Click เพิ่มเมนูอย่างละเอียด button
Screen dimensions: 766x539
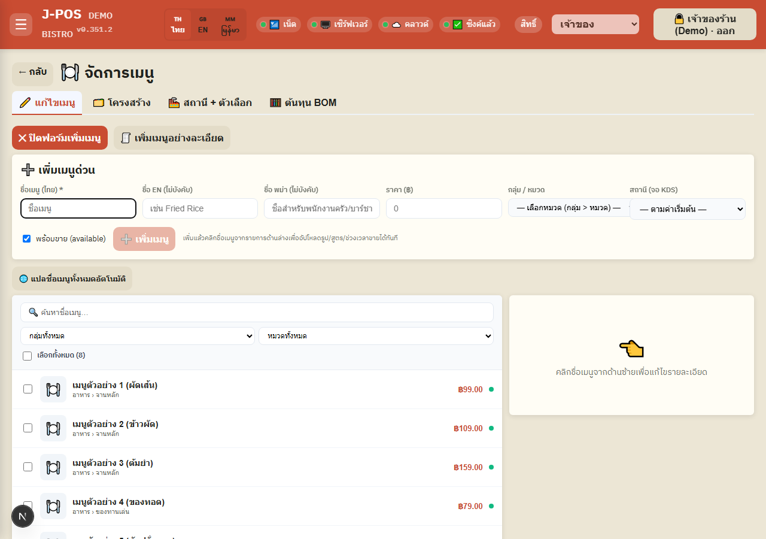172,138
